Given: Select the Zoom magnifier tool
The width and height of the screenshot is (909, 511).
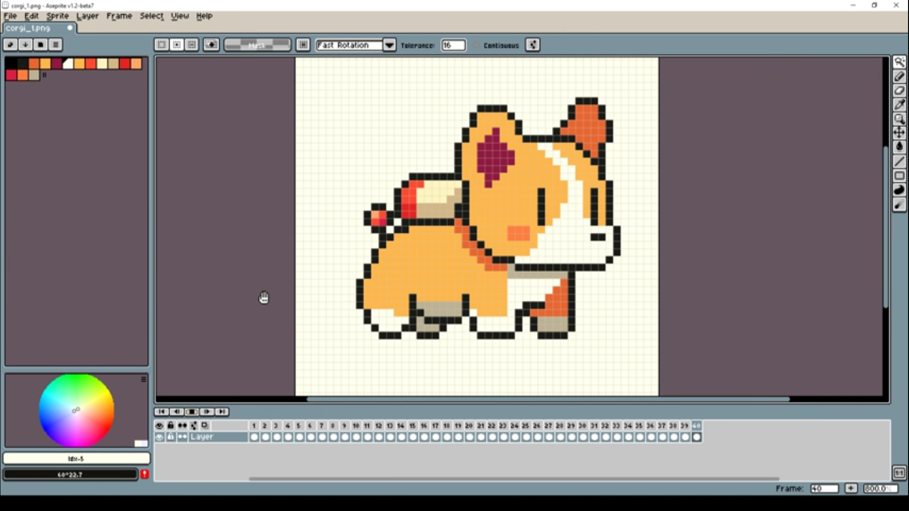Looking at the screenshot, I should 899,119.
